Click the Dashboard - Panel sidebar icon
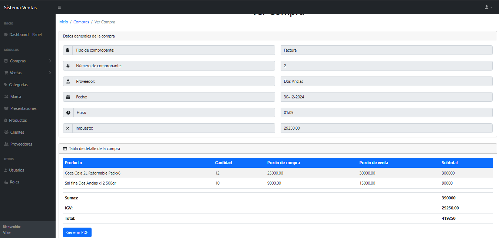499x238 pixels. point(6,35)
